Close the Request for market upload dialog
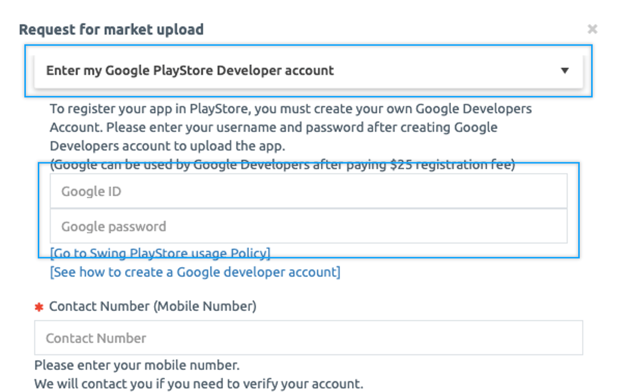The width and height of the screenshot is (618, 392). point(592,29)
